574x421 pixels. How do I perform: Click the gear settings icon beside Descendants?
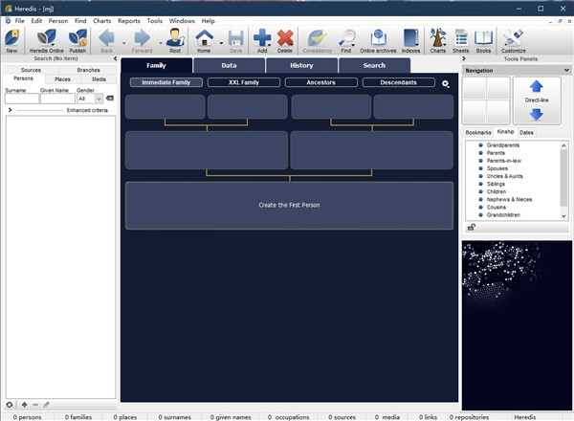point(445,84)
